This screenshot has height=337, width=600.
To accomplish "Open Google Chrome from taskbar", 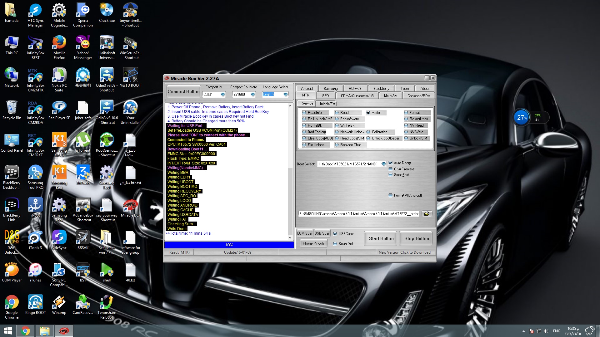I will pos(26,331).
